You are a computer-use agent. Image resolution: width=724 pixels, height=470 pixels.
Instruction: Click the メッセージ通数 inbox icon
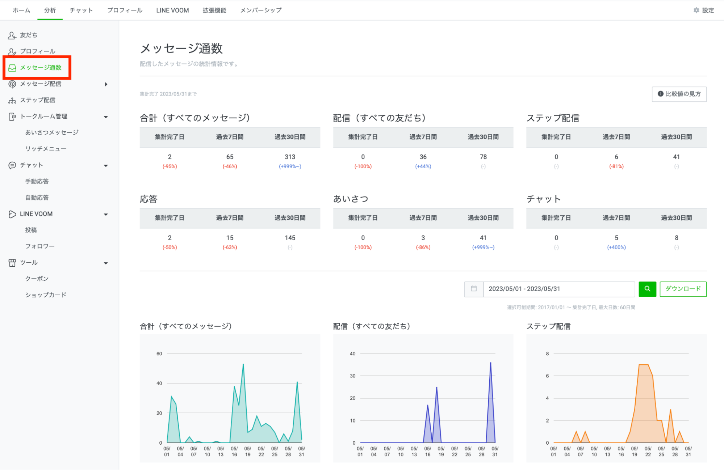point(12,67)
